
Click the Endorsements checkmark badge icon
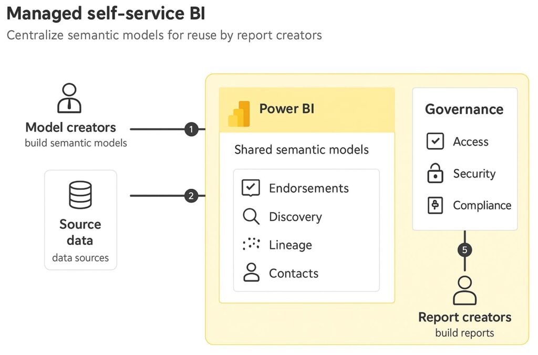click(x=251, y=188)
